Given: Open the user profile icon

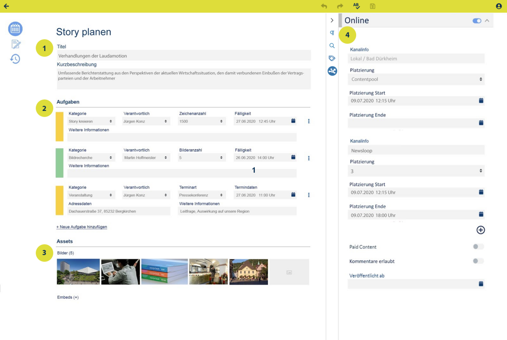Looking at the screenshot, I should coord(499,6).
